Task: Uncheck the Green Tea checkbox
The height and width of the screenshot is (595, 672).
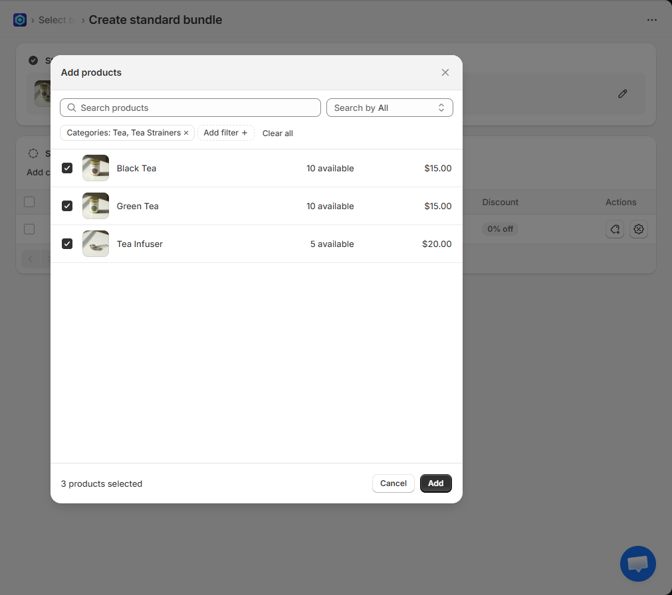Action: [67, 206]
